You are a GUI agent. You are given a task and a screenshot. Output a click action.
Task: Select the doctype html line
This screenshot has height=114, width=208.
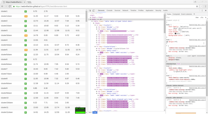pyautogui.click(x=96, y=14)
